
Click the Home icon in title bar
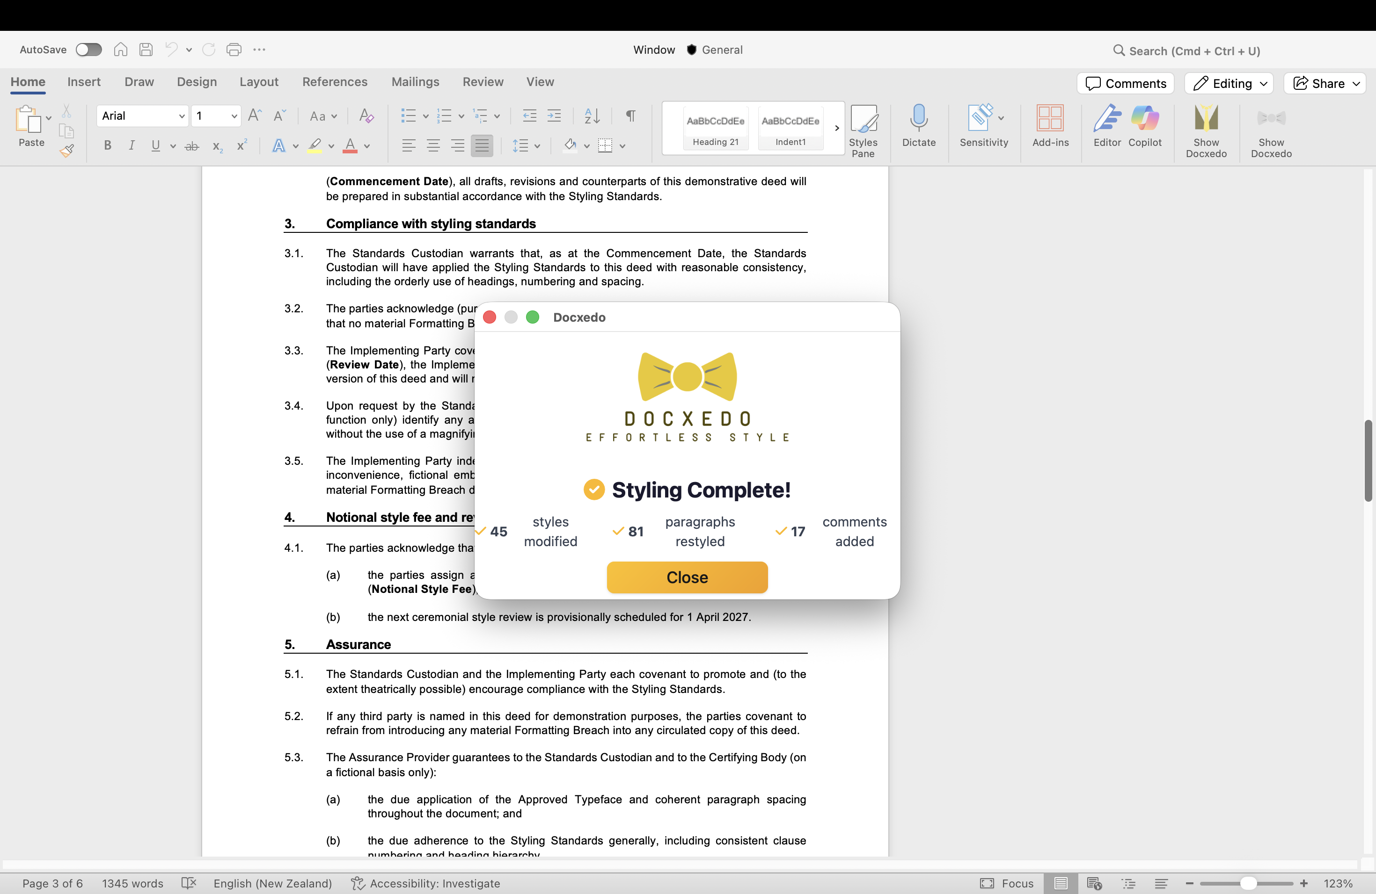(120, 50)
